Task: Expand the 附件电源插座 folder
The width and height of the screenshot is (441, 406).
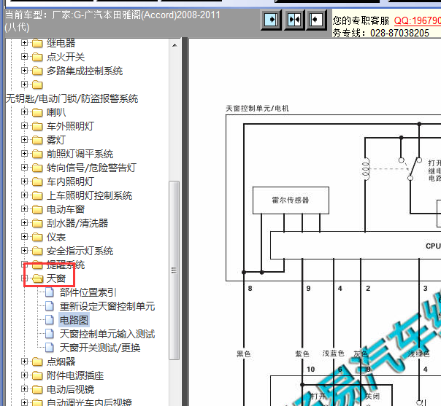Action: [x=25, y=375]
